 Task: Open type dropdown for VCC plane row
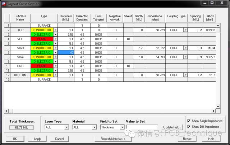coord(56,39)
